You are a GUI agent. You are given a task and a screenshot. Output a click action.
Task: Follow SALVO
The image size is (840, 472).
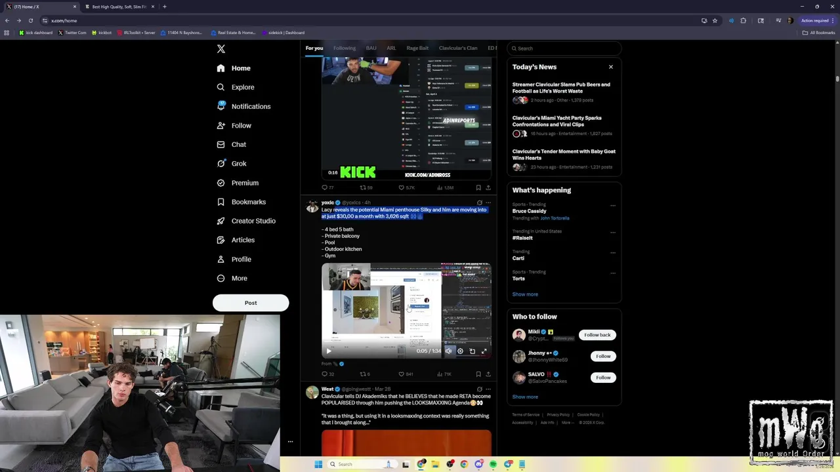pyautogui.click(x=603, y=378)
